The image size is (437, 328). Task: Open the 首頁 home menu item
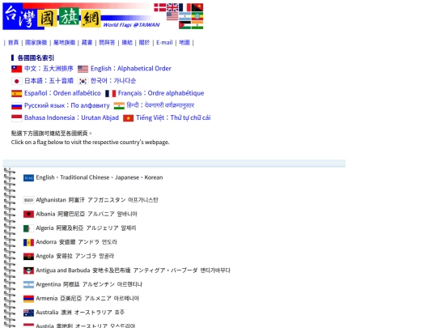click(13, 42)
